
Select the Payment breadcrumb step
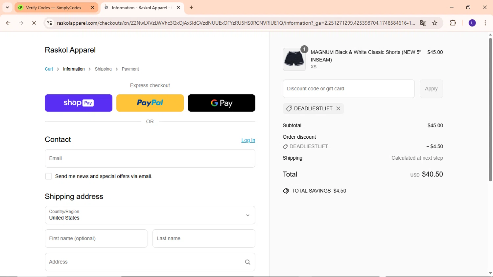point(130,69)
